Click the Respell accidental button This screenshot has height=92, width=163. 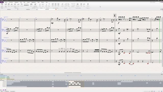click(x=12, y=5)
